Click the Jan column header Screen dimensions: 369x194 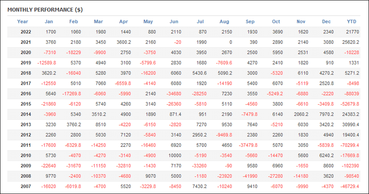click(49, 22)
